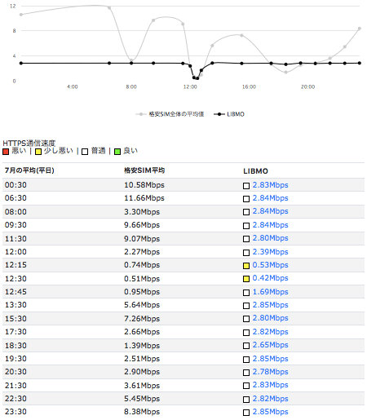367x420 pixels.
Task: Click the LIBMO column header
Action: pyautogui.click(x=255, y=171)
